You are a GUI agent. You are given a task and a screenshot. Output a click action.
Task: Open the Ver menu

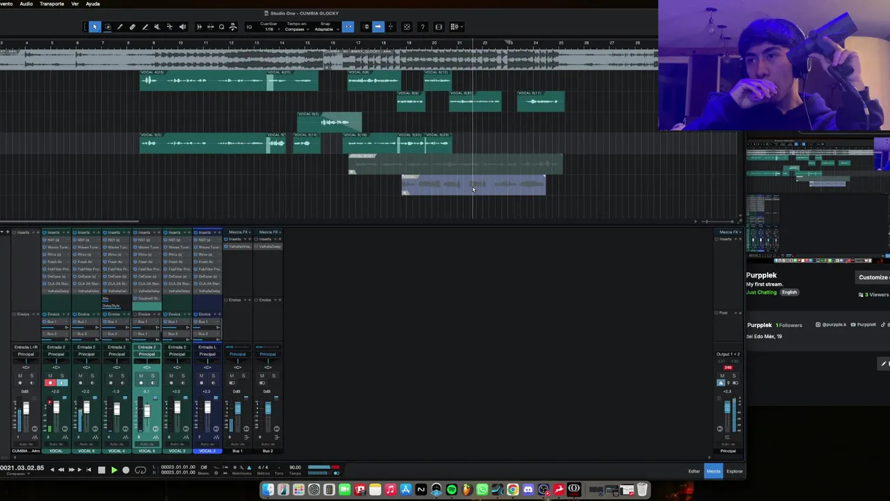pyautogui.click(x=74, y=3)
